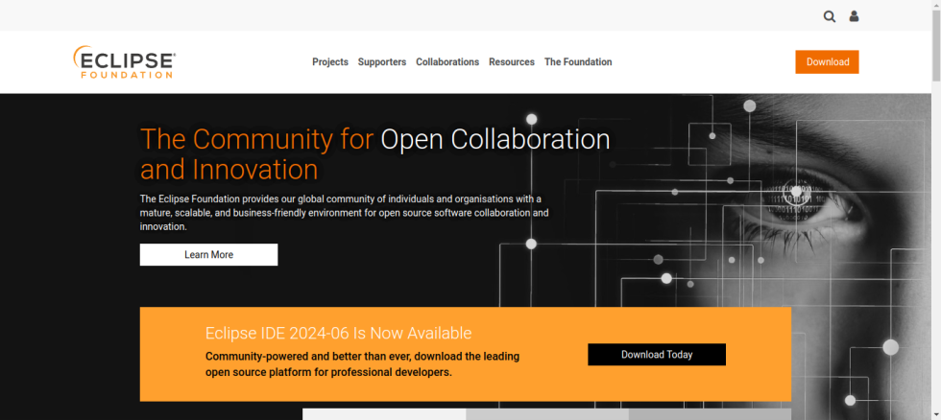
Task: Click the user account icon
Action: 854,16
